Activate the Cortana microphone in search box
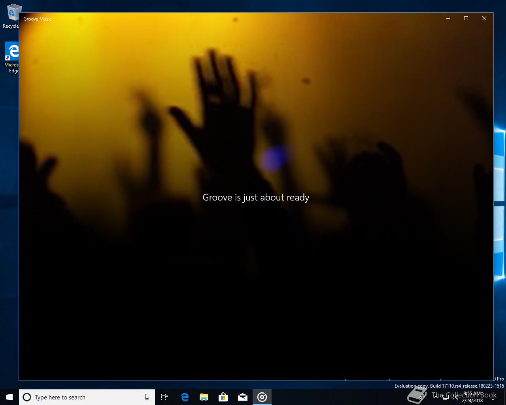Viewport: 506px width, 405px height. coord(147,397)
